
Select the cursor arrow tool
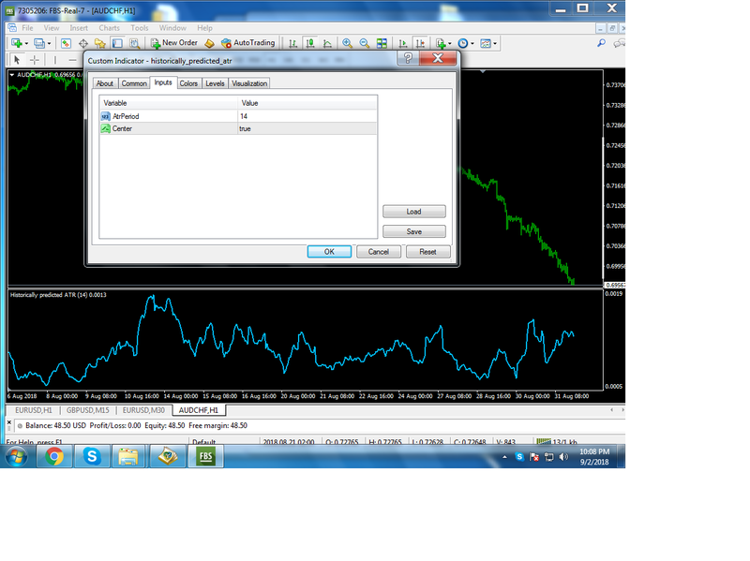(17, 60)
